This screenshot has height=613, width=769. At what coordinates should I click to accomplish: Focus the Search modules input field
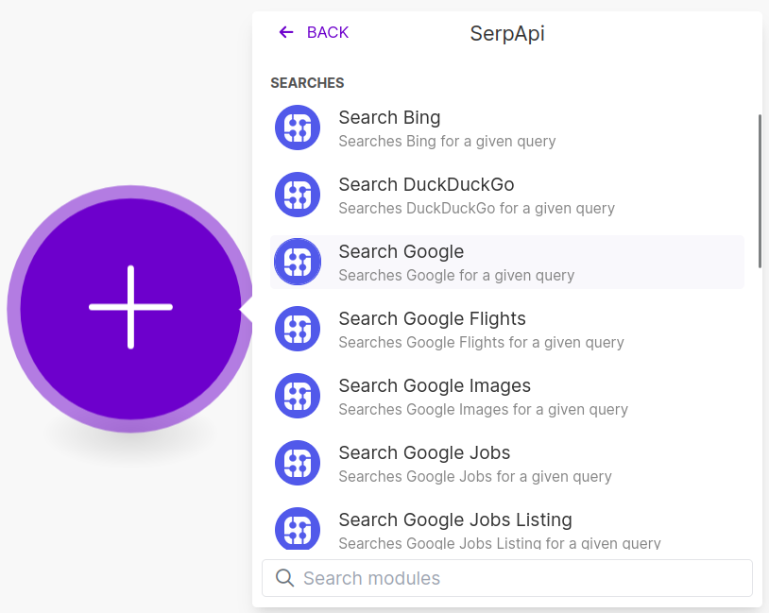pyautogui.click(x=507, y=578)
